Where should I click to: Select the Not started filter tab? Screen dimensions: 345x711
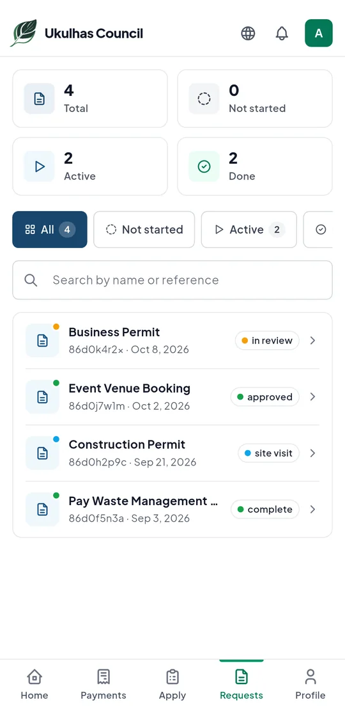coord(144,230)
